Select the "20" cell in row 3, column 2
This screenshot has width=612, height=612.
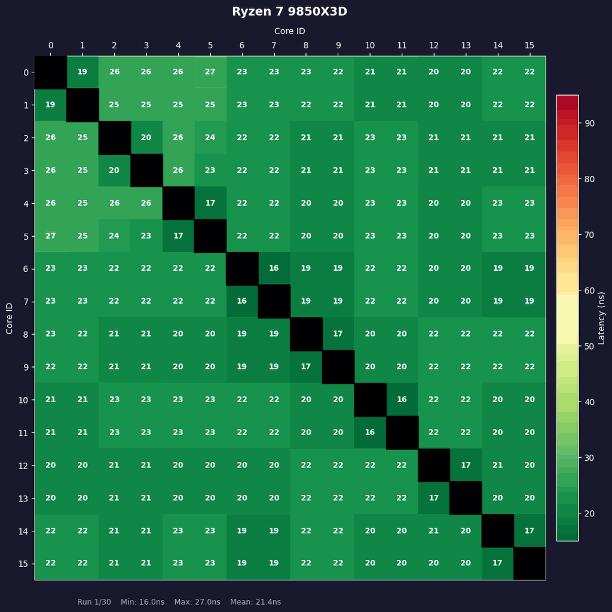(114, 170)
